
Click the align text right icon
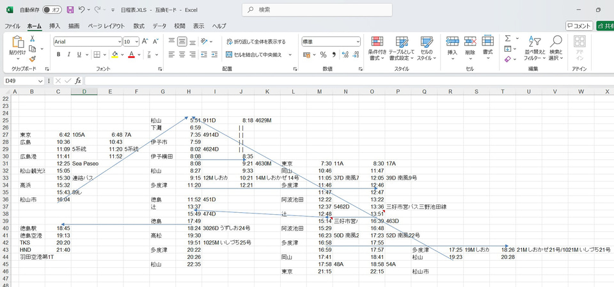coord(193,54)
